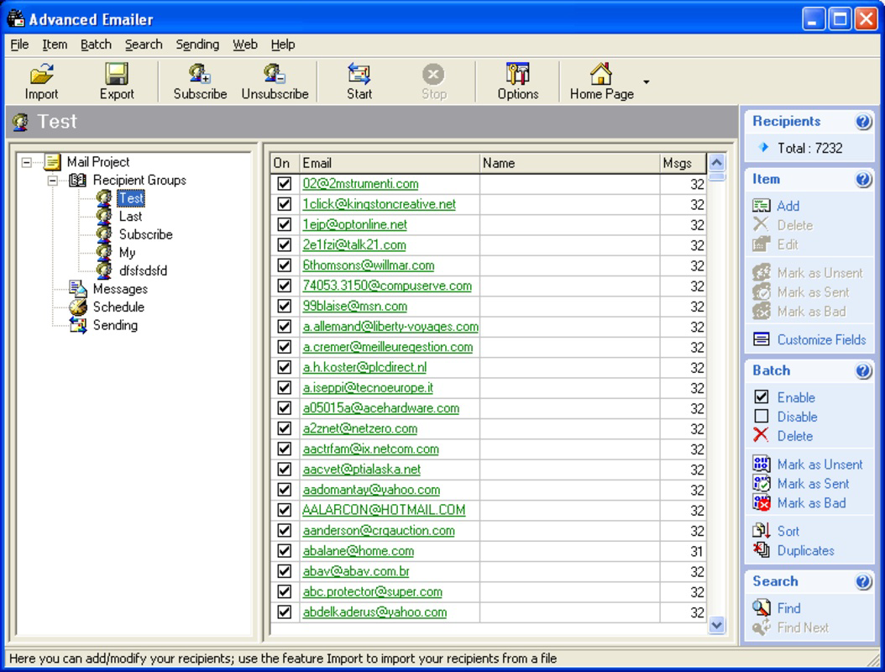The image size is (885, 672).
Task: Click scrollbar down arrow in list
Action: 717,625
